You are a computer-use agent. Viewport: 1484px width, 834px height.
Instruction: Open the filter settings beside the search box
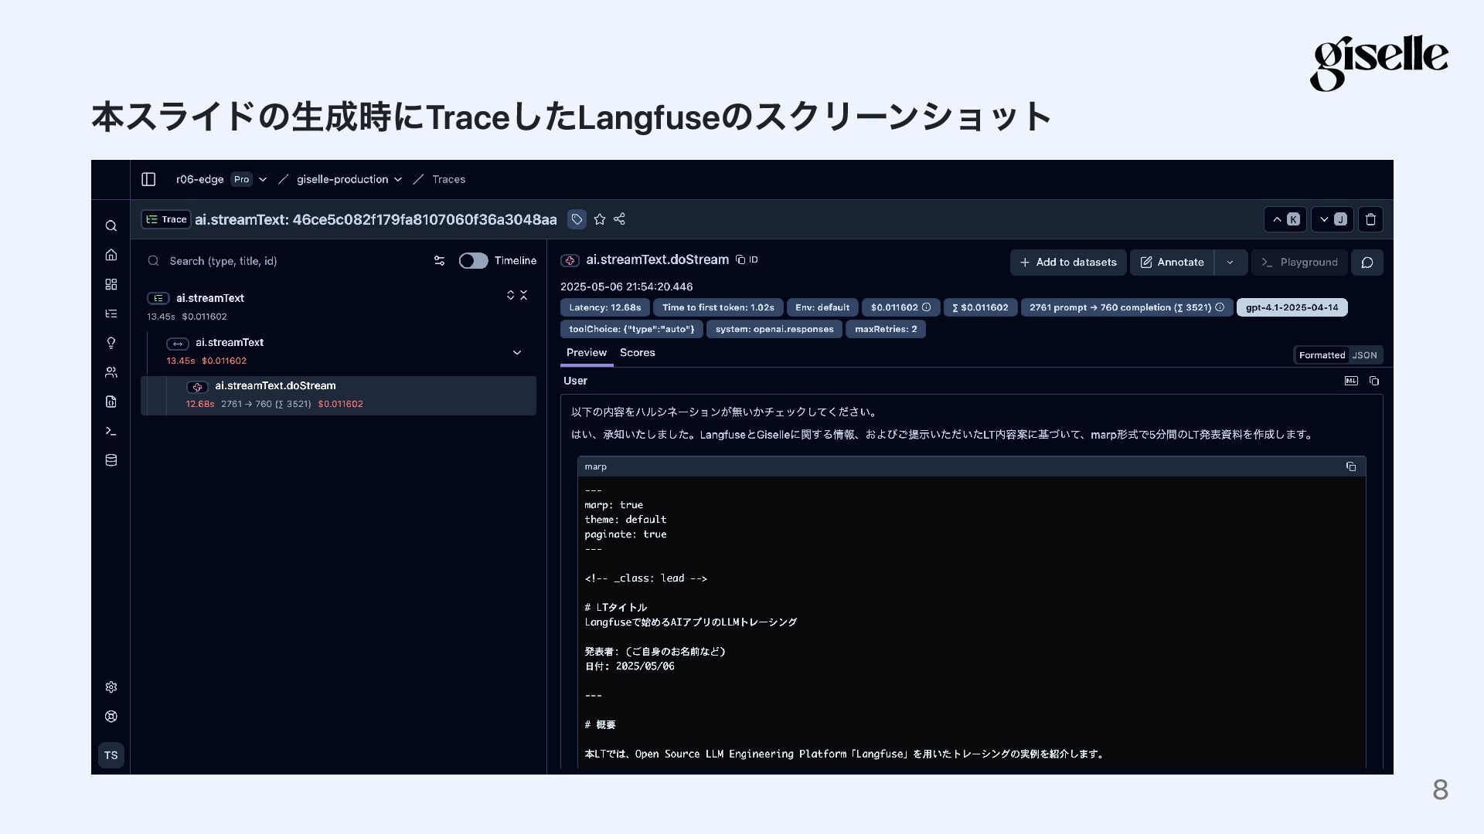click(439, 261)
